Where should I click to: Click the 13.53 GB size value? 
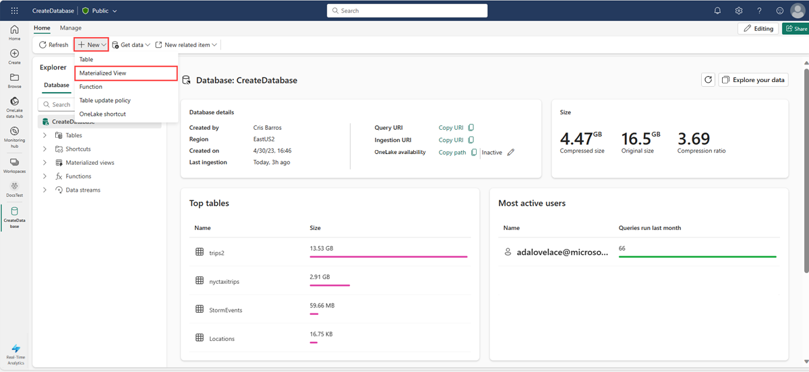click(322, 248)
